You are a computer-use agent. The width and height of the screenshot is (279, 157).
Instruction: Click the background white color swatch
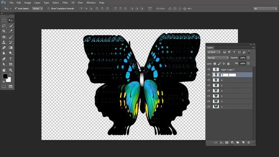9,80
